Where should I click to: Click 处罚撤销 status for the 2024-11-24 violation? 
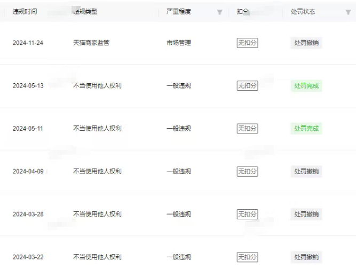pyautogui.click(x=306, y=43)
